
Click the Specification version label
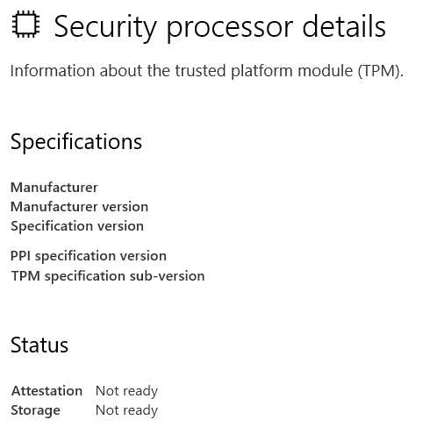point(77,226)
